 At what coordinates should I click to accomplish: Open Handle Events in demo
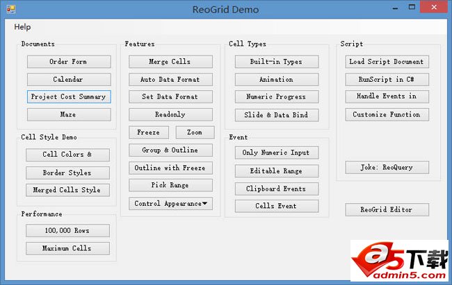point(387,96)
